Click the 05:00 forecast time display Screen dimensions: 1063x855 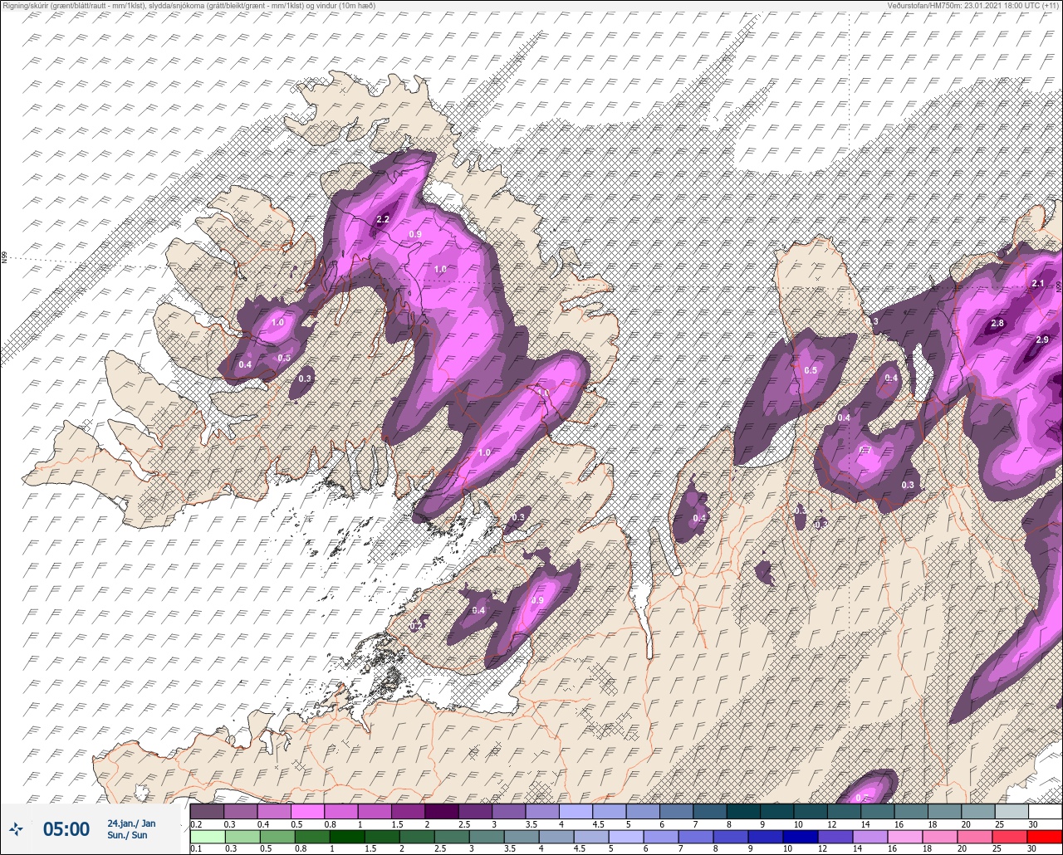[66, 829]
